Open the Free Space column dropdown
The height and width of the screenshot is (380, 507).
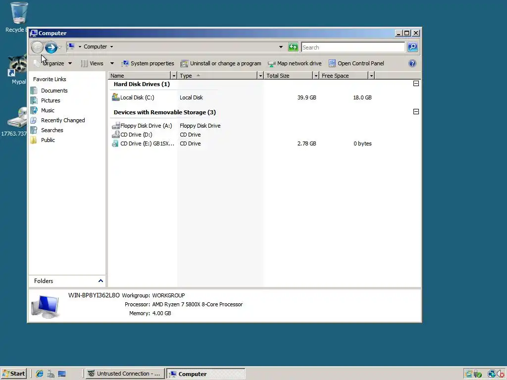(x=371, y=76)
